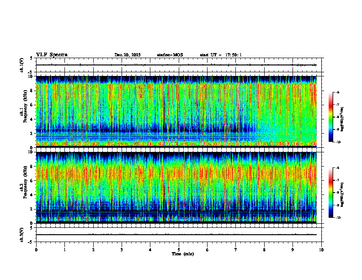This screenshot has height=280, width=362.
Task: Click the ch.3 voltage waveform trace
Action: [176, 235]
